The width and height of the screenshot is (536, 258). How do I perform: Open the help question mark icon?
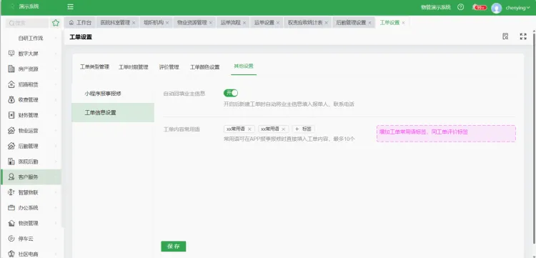460,7
